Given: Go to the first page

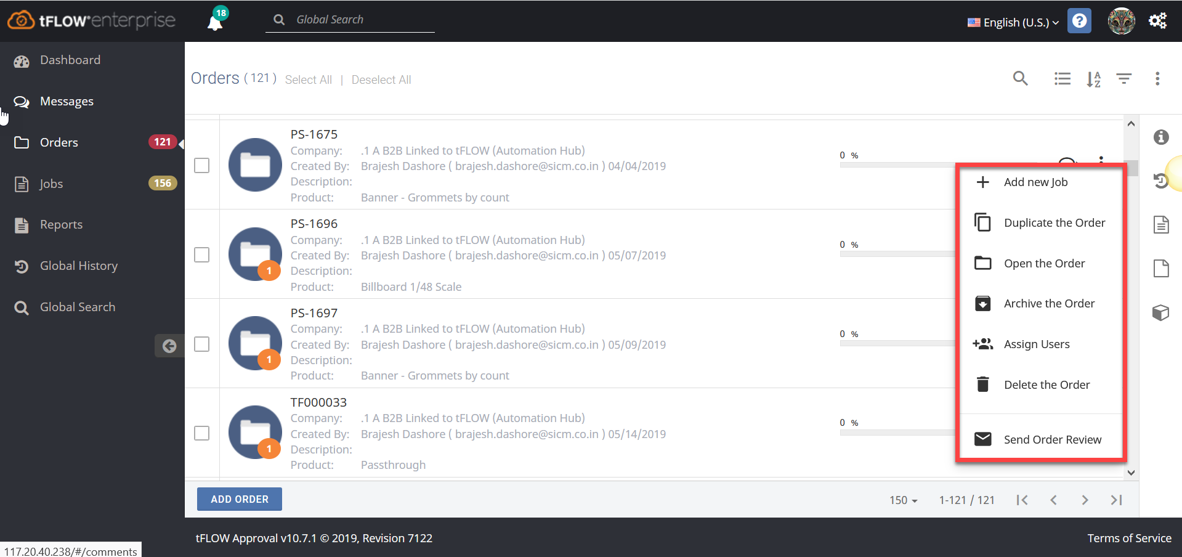Looking at the screenshot, I should (x=1022, y=500).
